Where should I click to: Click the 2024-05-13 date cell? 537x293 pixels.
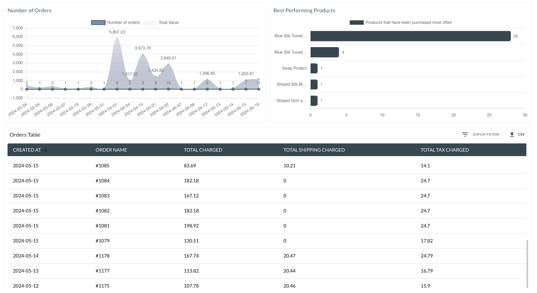tap(26, 271)
